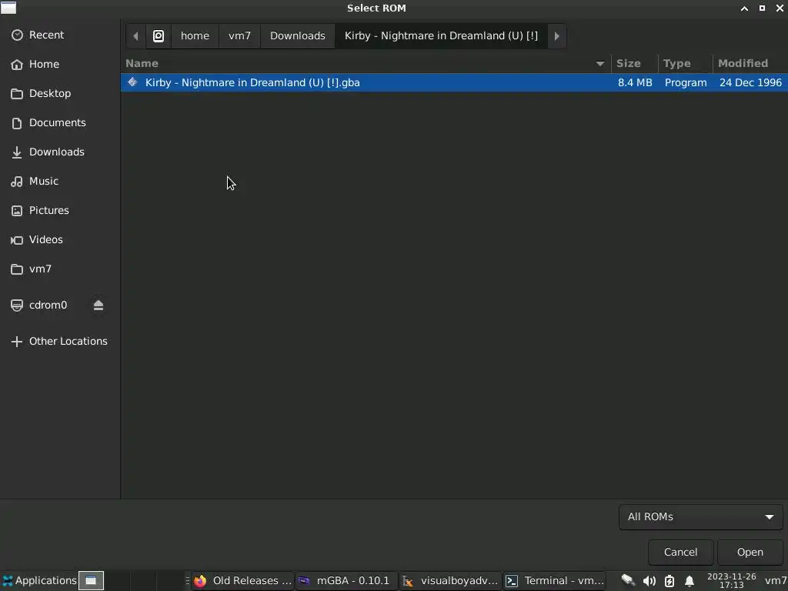Switch to the visualboyadvance taskbar window
788x591 pixels.
(450, 581)
